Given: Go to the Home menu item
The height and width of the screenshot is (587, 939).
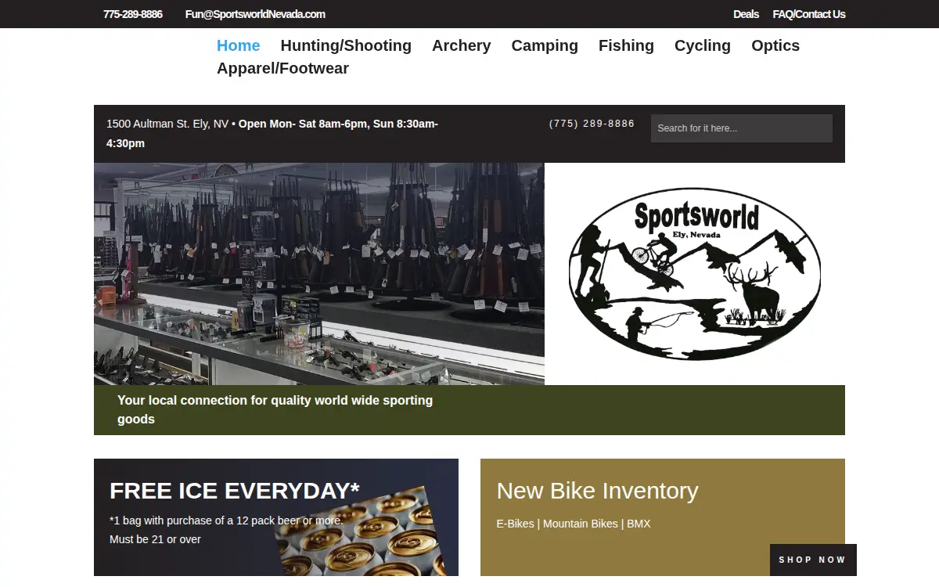Looking at the screenshot, I should pos(239,45).
